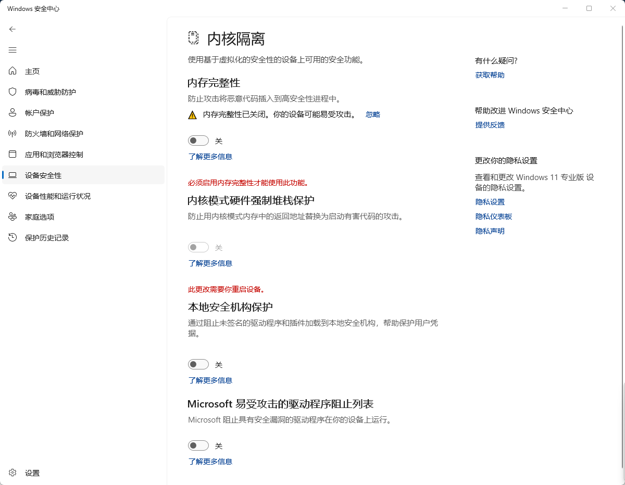This screenshot has height=485, width=625.
Task: Maximize the Windows 安全中心 window
Action: 589,8
